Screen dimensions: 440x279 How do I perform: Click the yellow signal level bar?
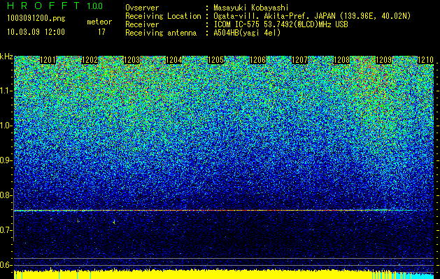point(194,274)
